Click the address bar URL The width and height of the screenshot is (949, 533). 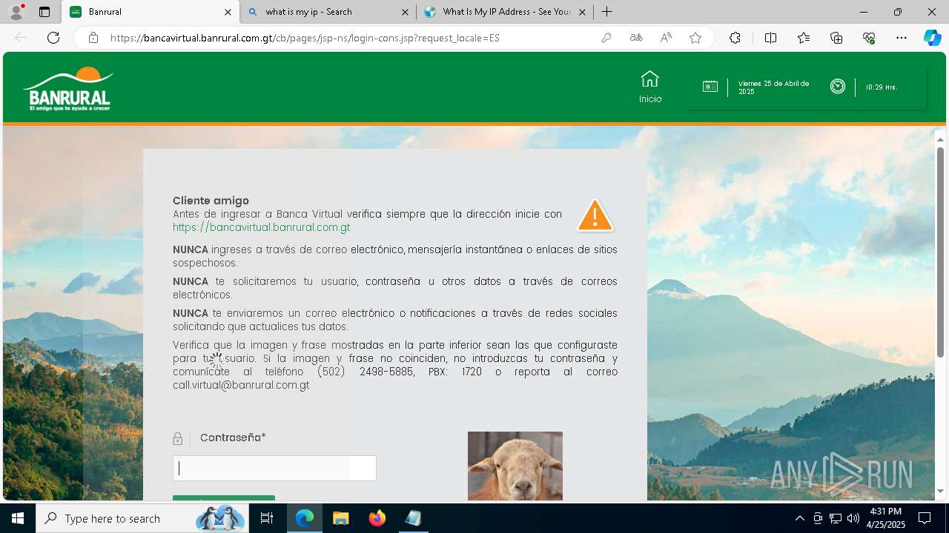coord(305,38)
